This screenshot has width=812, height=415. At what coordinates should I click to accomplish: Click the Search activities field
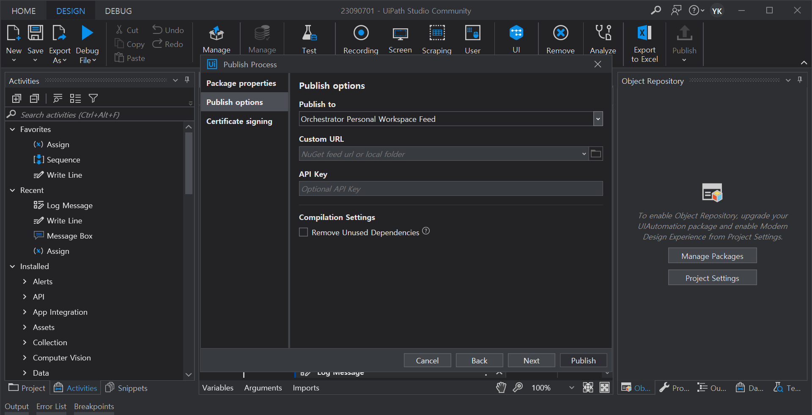point(99,115)
